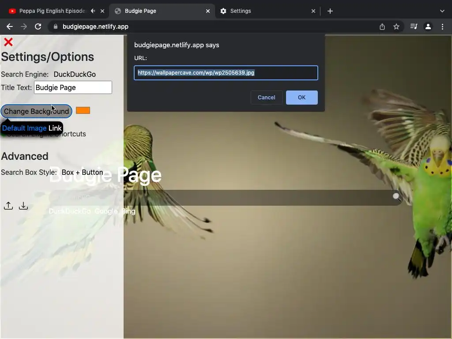Open the Box + Button style selector
This screenshot has height=339, width=452.
point(83,173)
